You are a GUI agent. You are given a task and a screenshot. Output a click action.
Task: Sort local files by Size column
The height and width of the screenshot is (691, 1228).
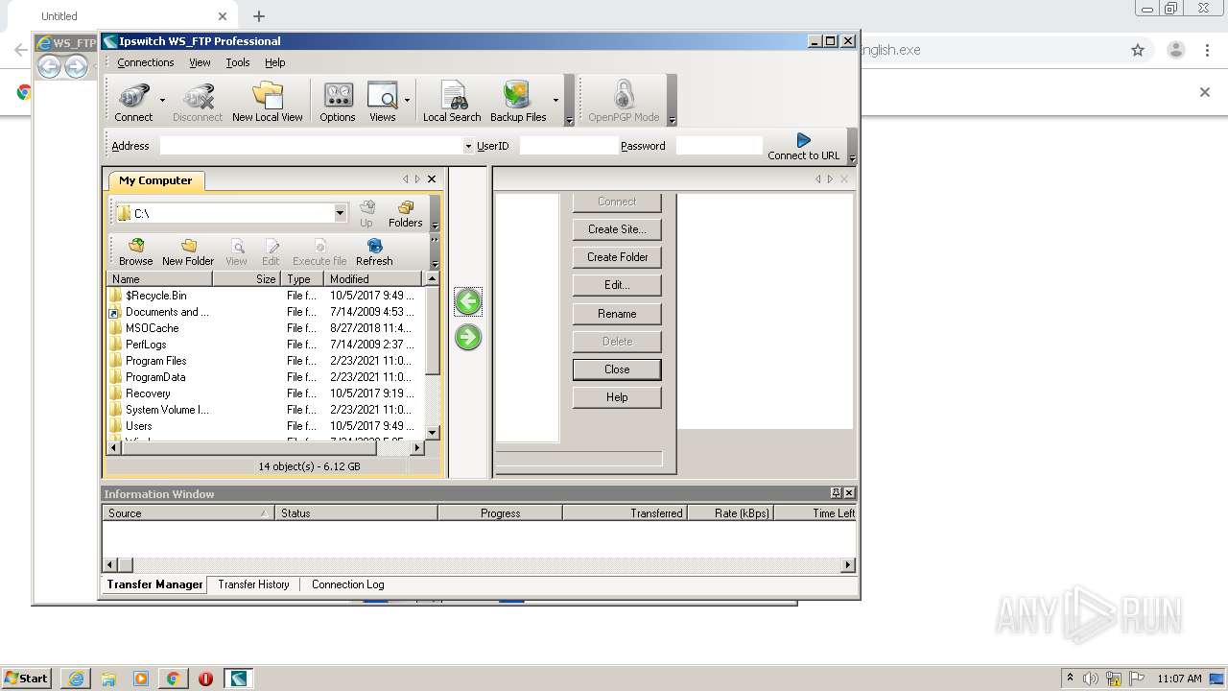[247, 278]
